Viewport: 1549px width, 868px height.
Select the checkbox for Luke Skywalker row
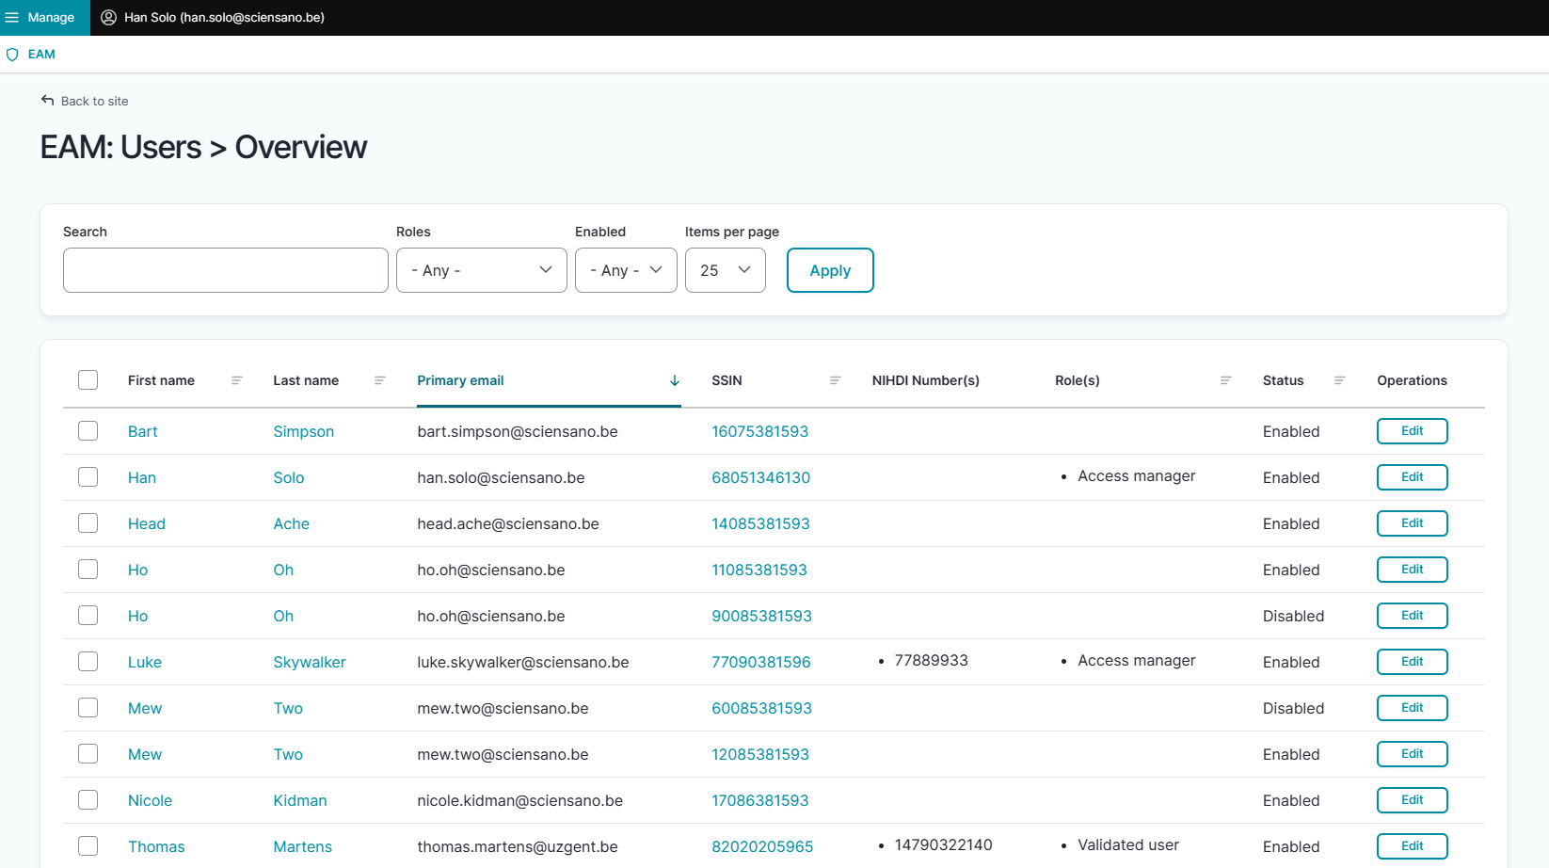88,662
